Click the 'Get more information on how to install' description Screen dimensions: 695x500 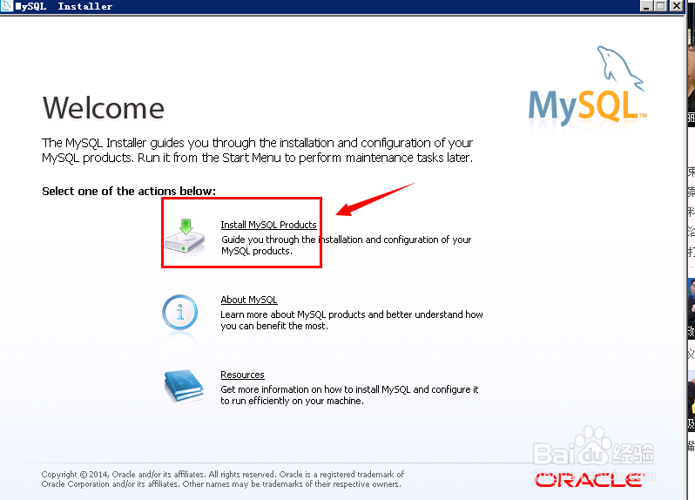point(349,395)
